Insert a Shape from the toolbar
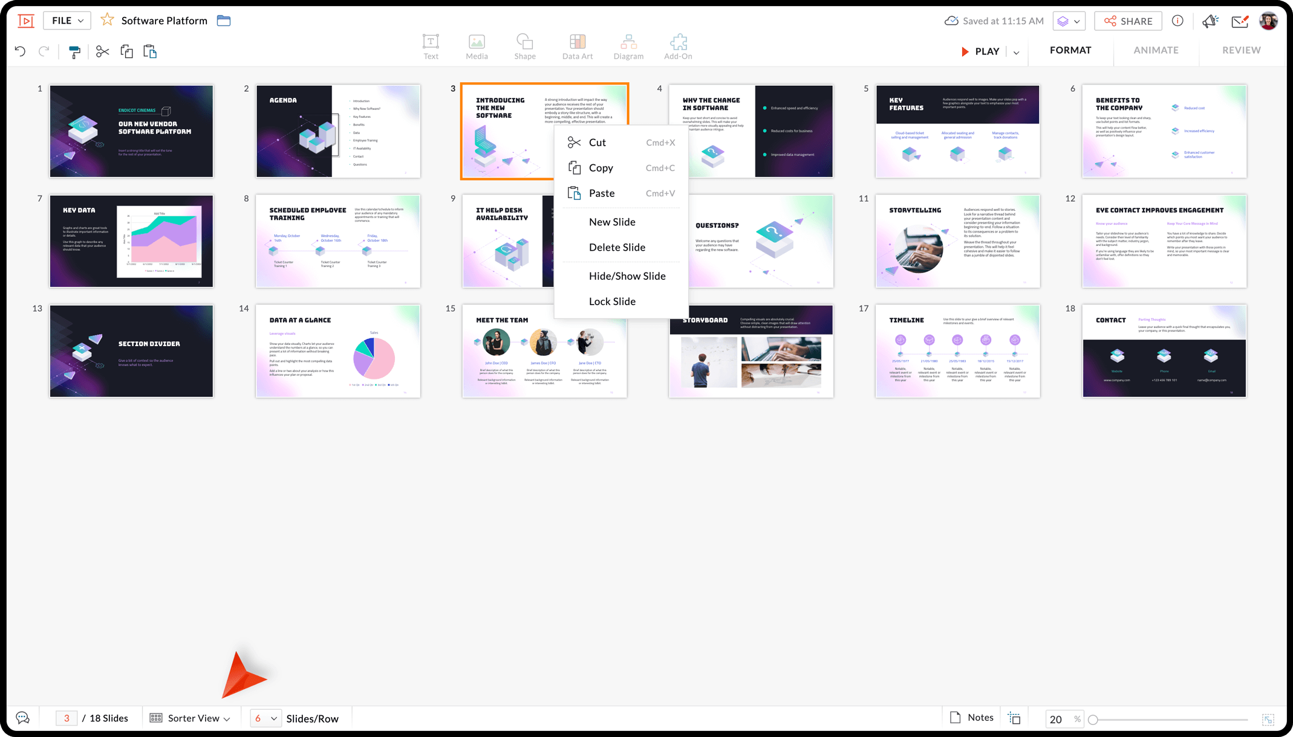1293x737 pixels. coord(524,47)
